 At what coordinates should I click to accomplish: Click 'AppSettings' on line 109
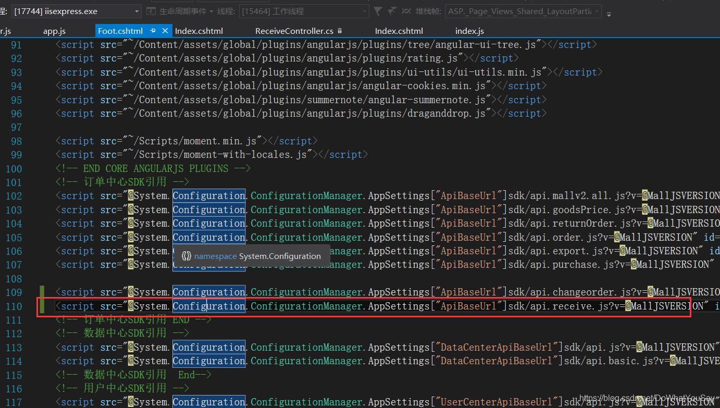click(399, 292)
